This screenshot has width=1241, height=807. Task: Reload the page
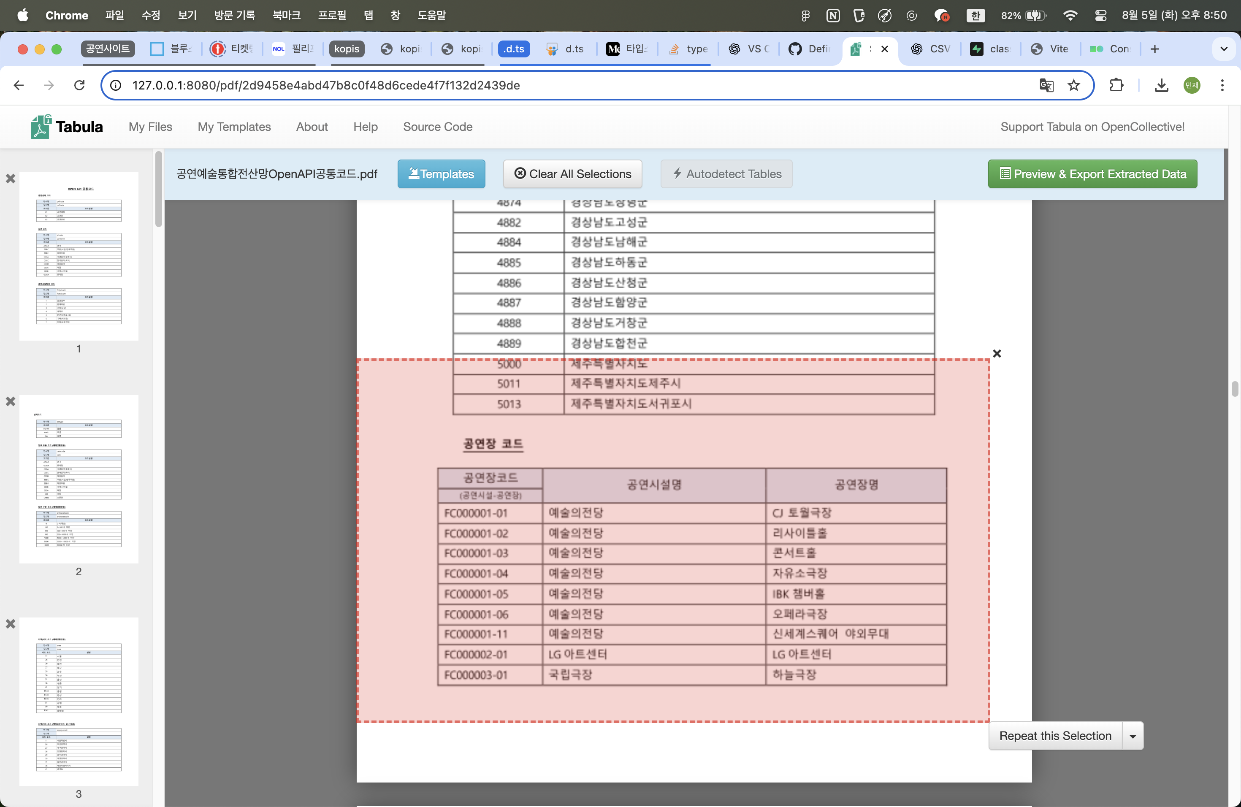79,85
